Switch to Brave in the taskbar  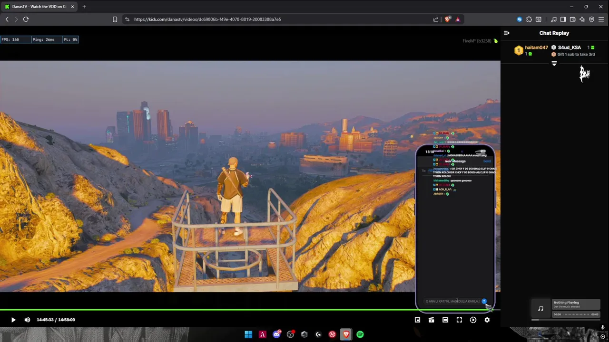pyautogui.click(x=346, y=334)
